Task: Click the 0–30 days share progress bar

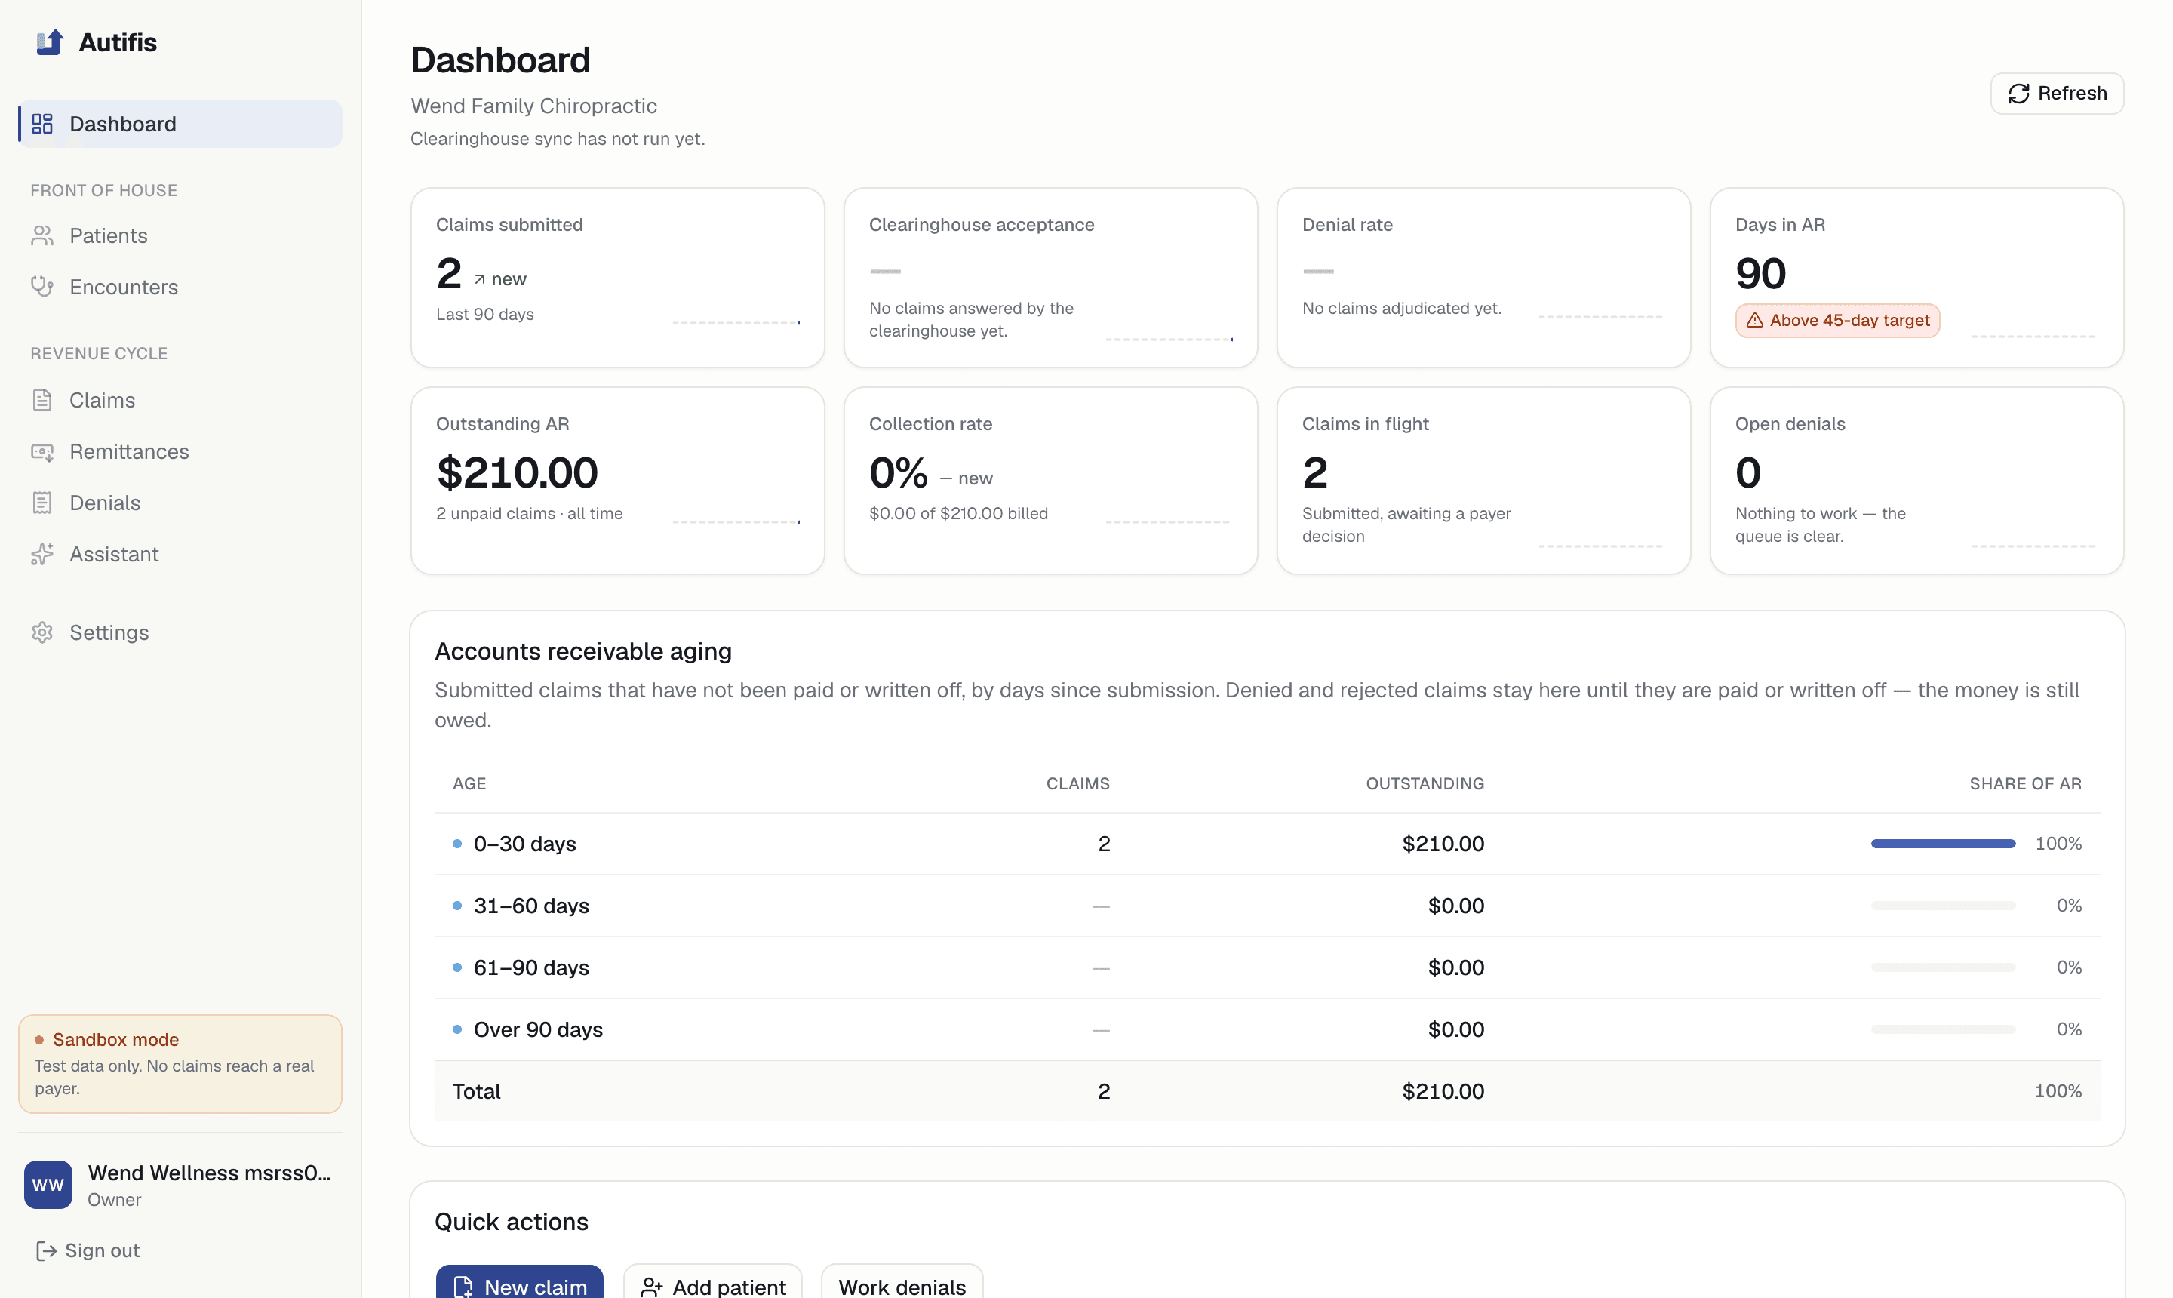Action: [x=1942, y=843]
